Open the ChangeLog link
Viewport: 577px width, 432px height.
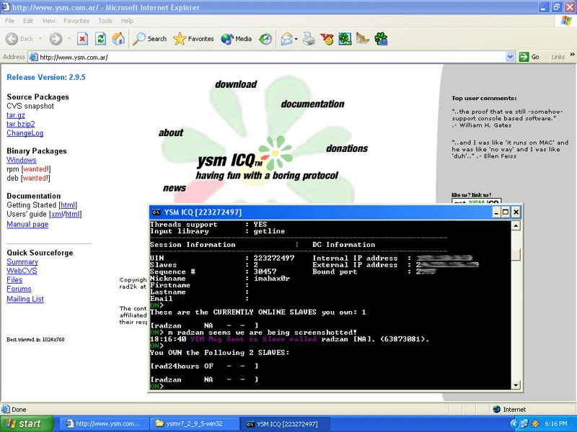click(x=25, y=133)
